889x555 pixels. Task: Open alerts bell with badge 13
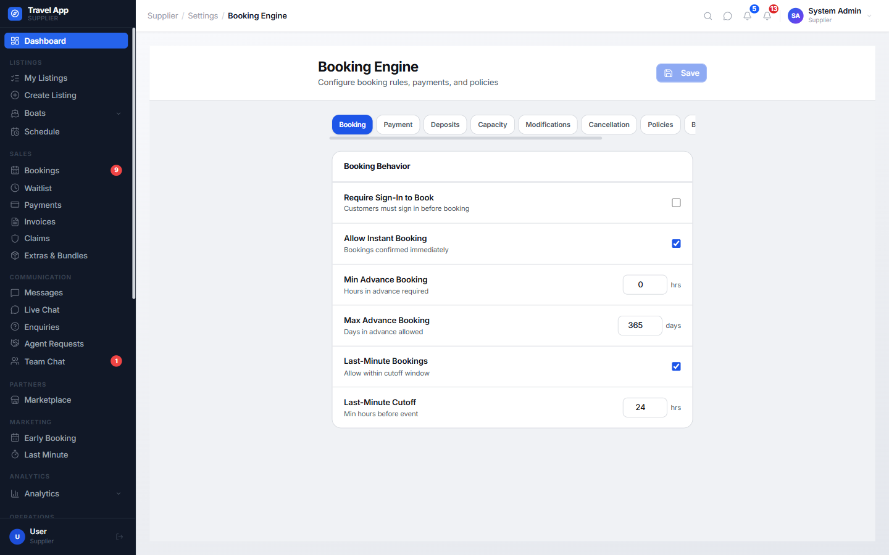[x=767, y=16]
